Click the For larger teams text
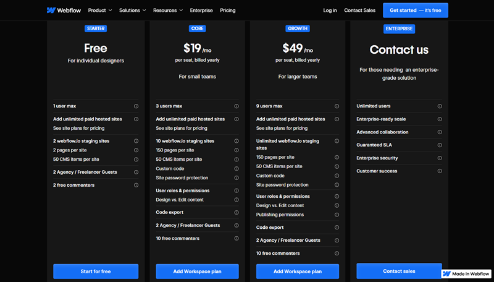 tap(298, 77)
